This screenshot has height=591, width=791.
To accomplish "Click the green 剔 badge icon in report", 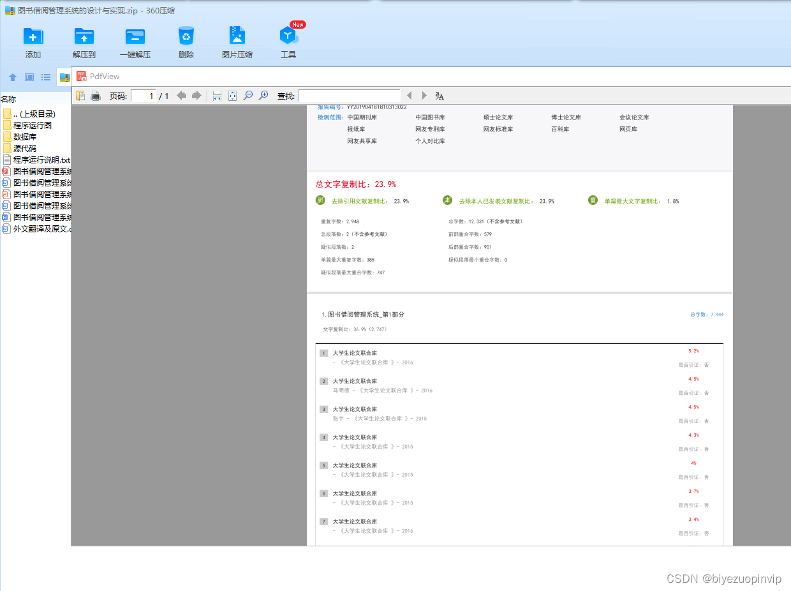I will [320, 200].
